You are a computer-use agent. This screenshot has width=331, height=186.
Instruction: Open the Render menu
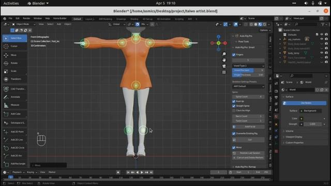(x=26, y=19)
